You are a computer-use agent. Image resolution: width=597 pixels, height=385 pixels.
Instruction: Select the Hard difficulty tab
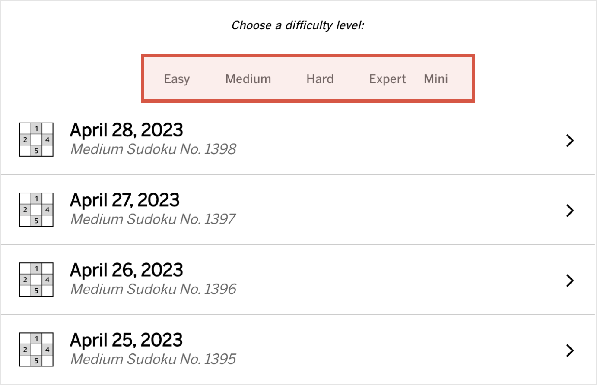click(x=320, y=79)
